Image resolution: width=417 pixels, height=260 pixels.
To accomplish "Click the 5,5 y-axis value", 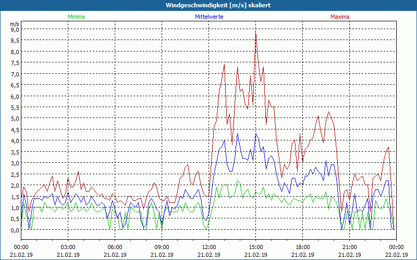I will (15, 108).
